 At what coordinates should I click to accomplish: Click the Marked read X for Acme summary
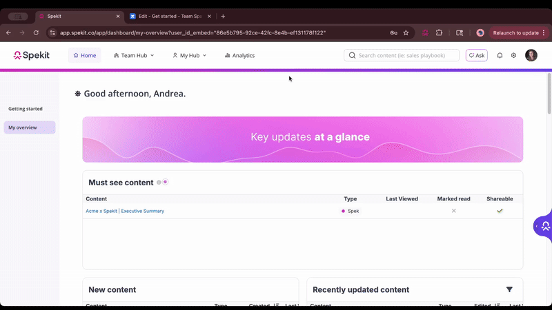point(453,211)
